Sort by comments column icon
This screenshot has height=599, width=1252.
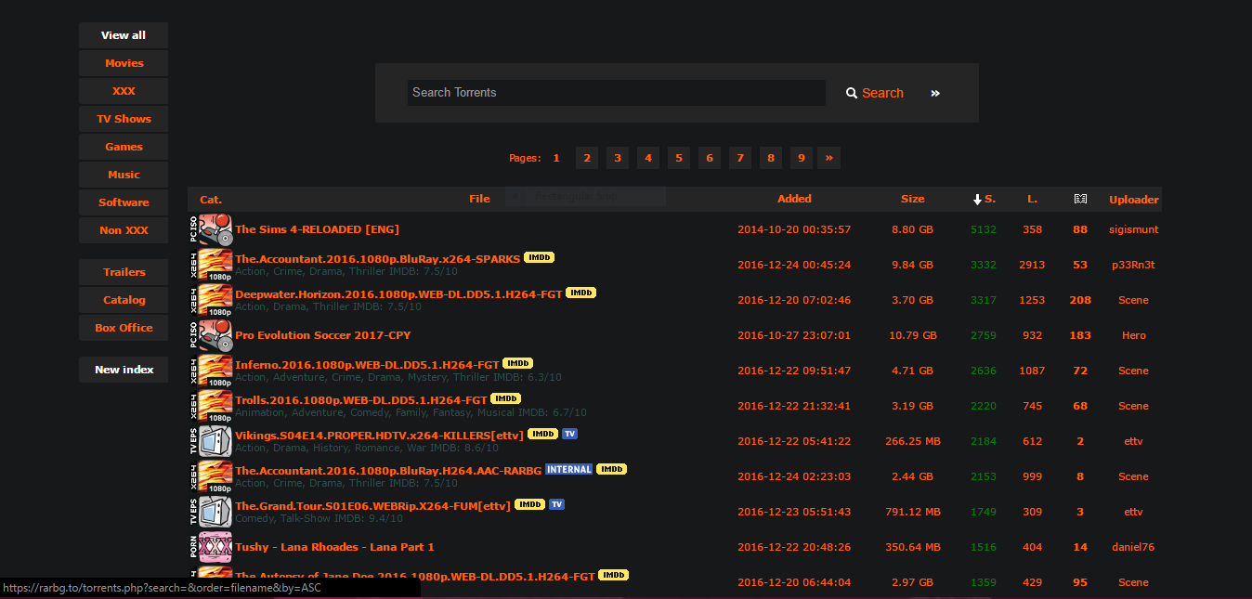[1080, 199]
